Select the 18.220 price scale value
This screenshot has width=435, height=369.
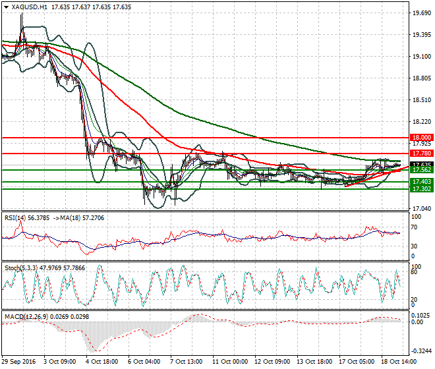[422, 121]
